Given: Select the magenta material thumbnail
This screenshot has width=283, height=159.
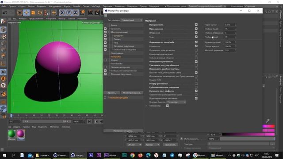Looking at the screenshot, I should (x=21, y=134).
